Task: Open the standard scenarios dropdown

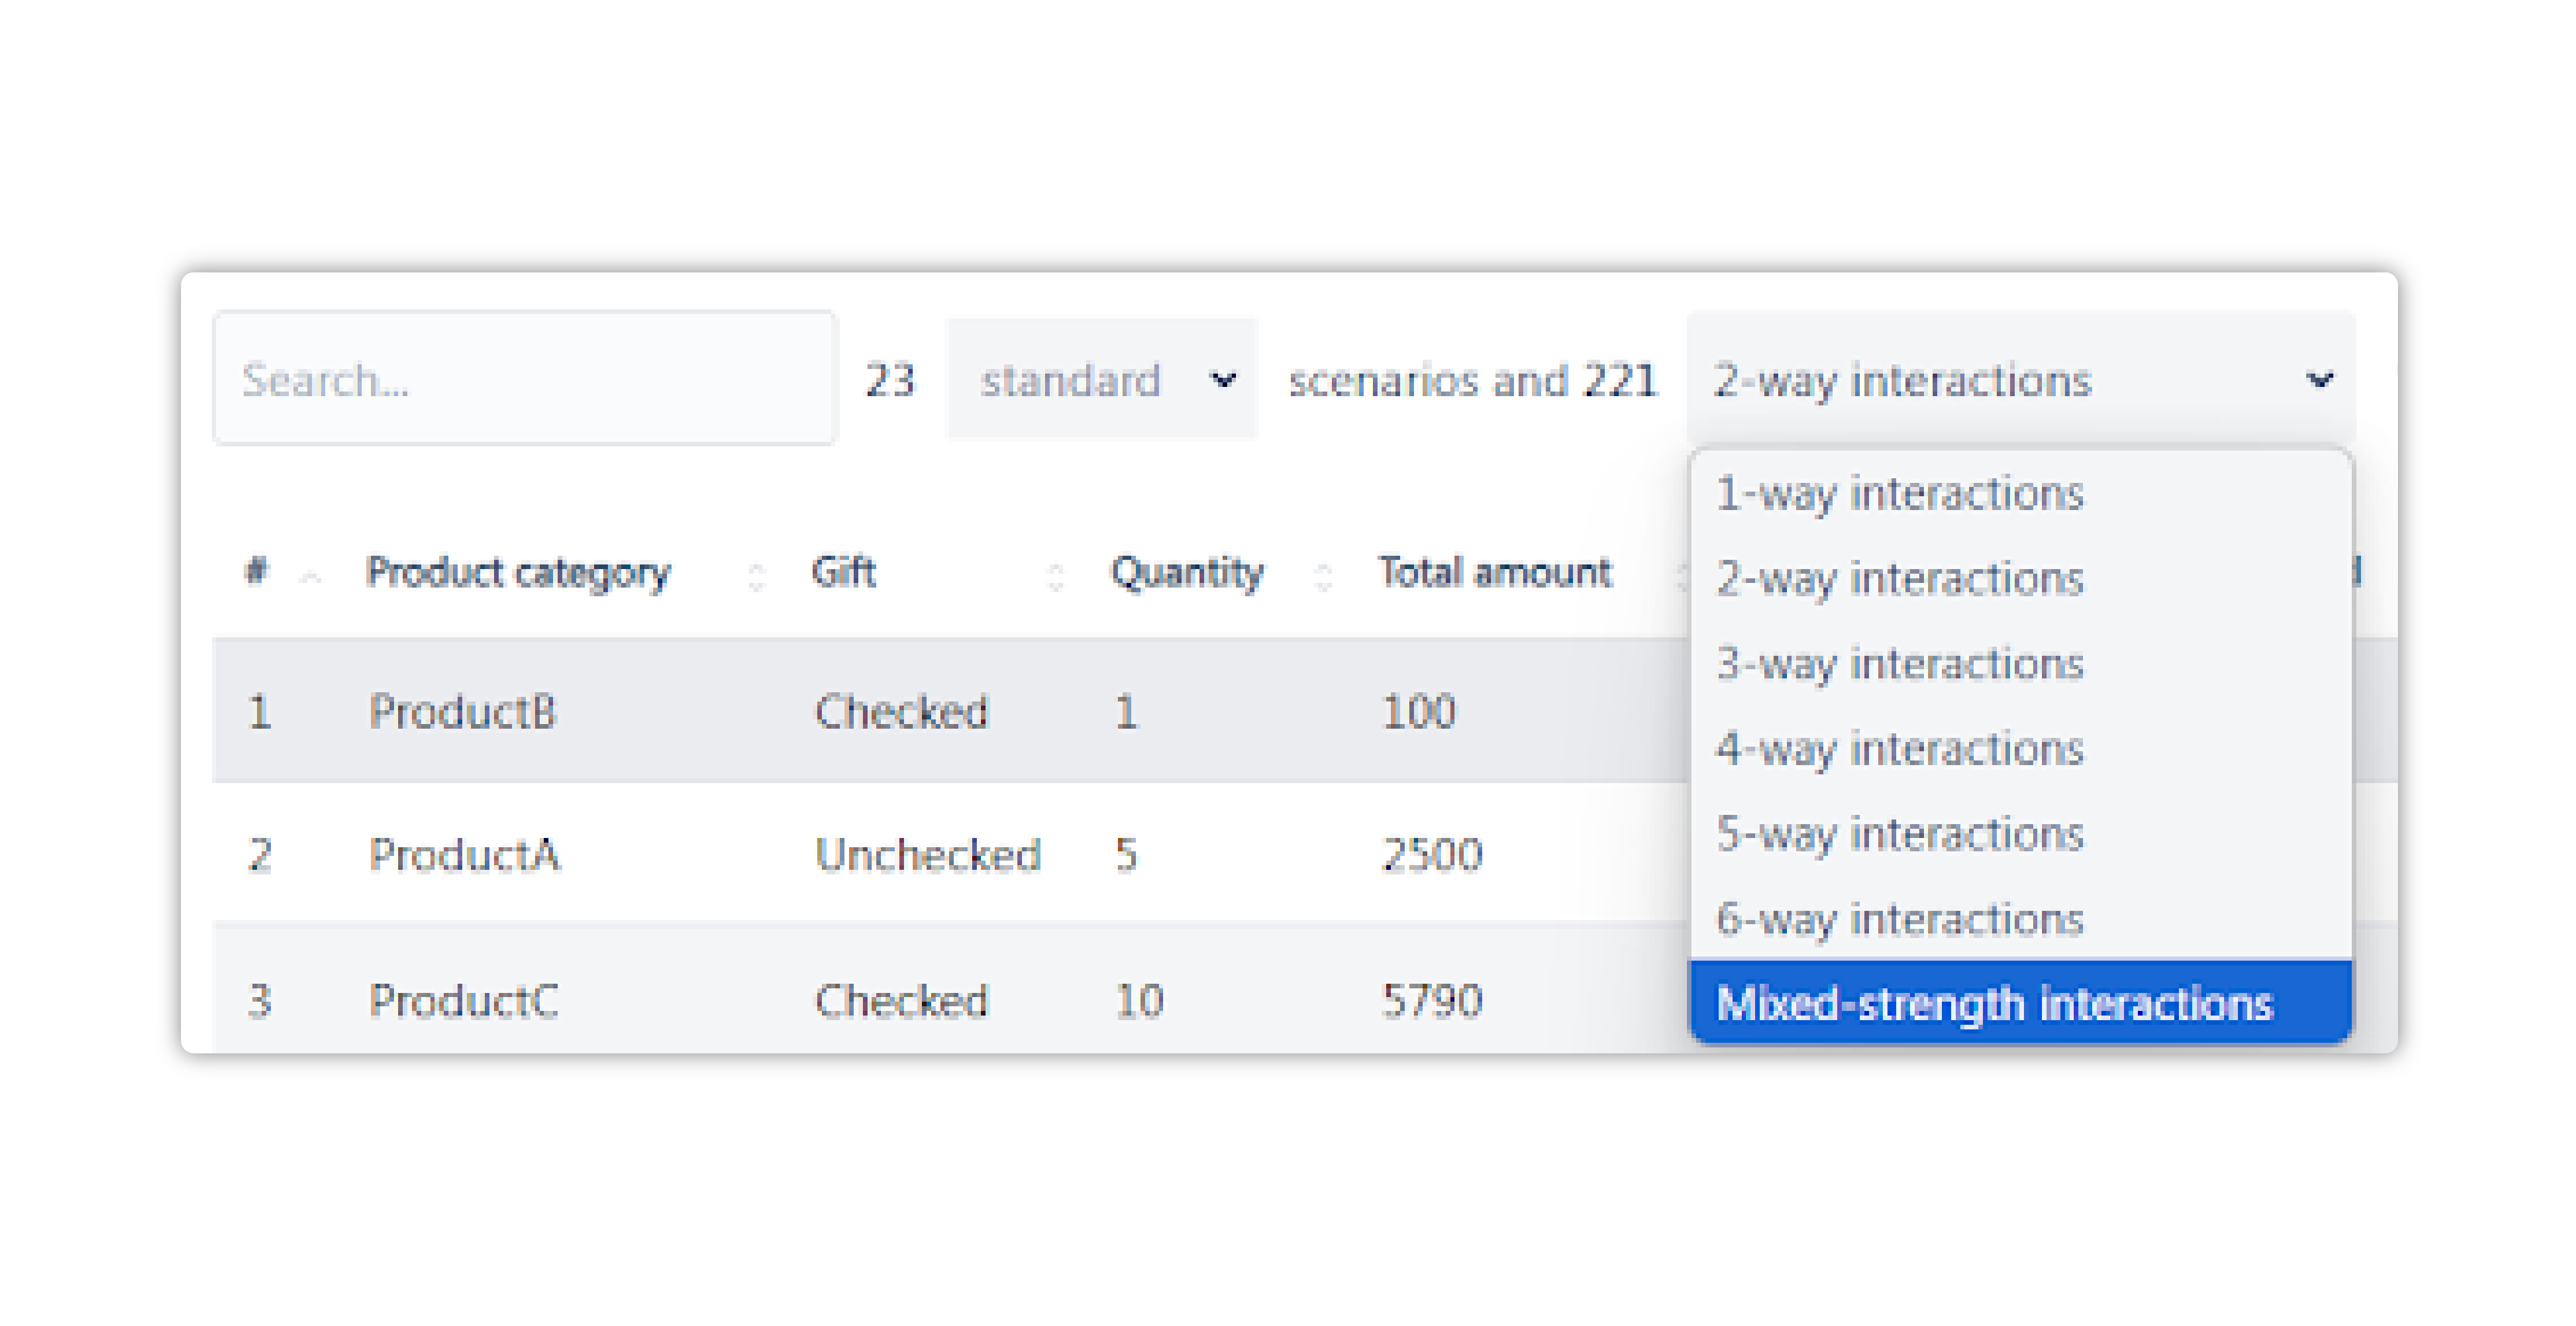Action: coord(1100,381)
